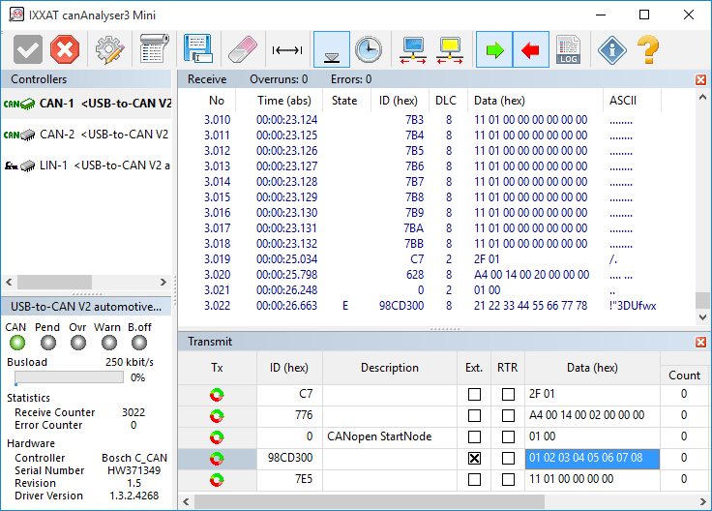Click Transmit list scroll left arrow
This screenshot has height=511, width=712.
pos(186,501)
